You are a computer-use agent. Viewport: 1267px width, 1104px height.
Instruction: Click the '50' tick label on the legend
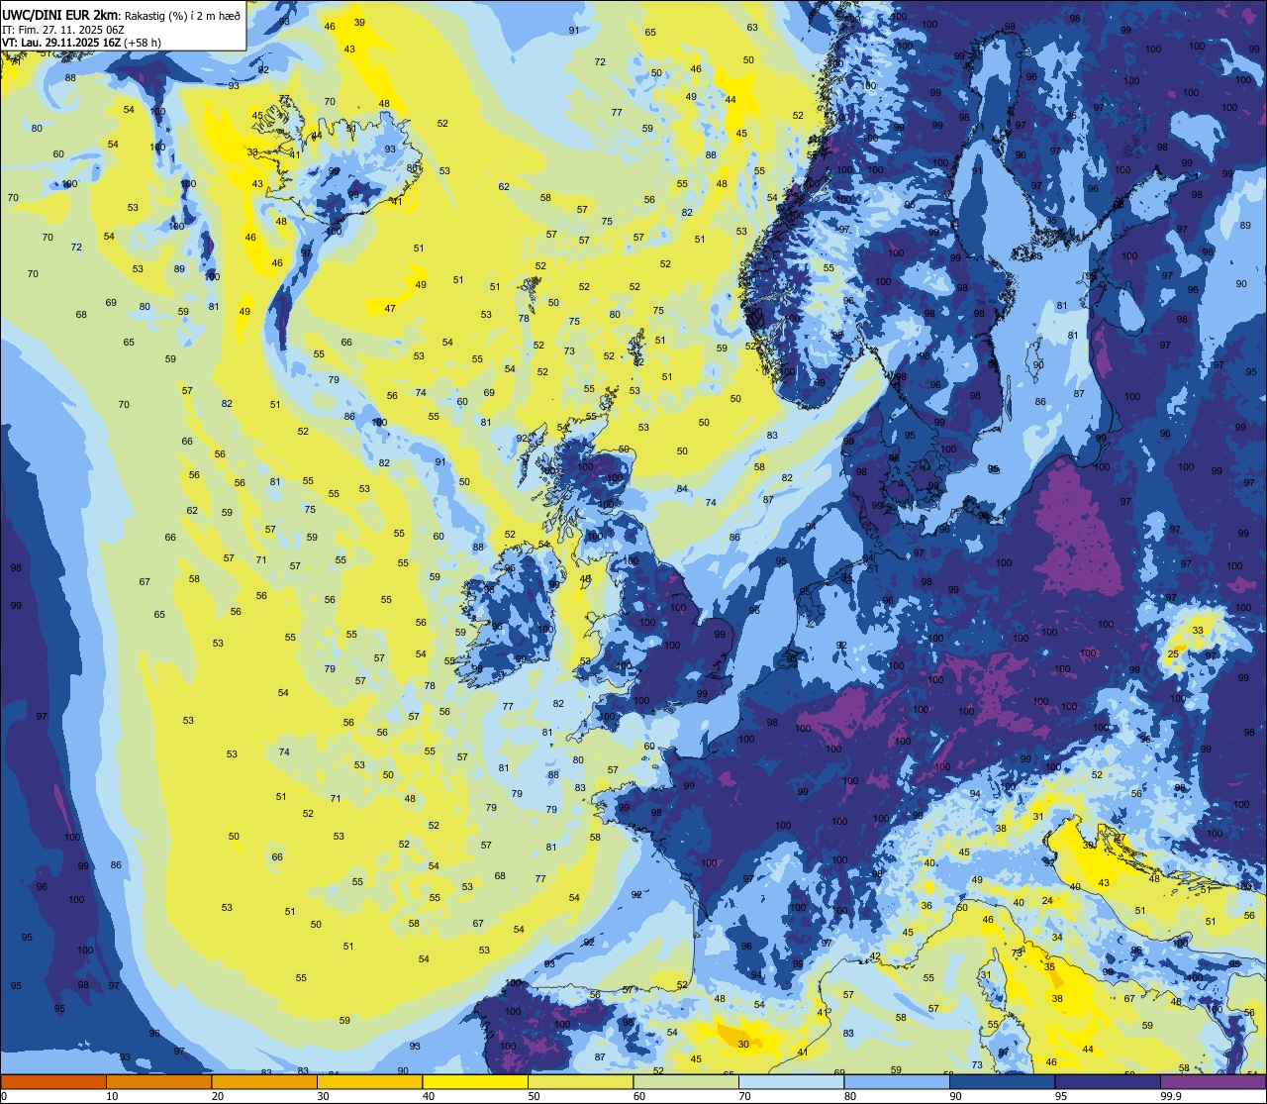534,1096
